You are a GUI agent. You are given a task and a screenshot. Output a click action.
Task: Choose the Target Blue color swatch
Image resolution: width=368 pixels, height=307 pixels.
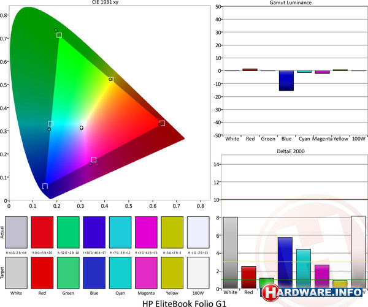tap(94, 273)
